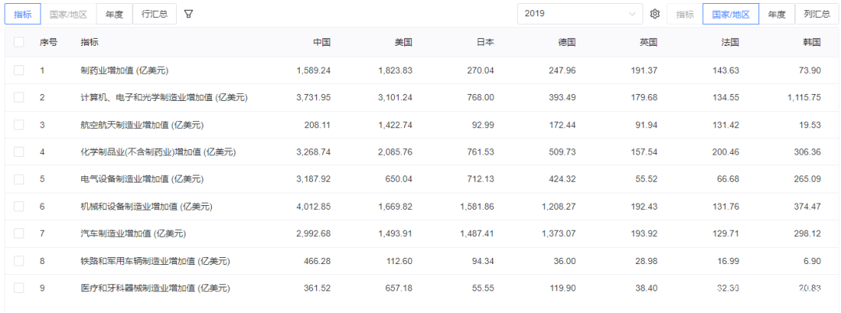This screenshot has width=841, height=313.
Task: Select right 国家/地区 tab
Action: [730, 14]
